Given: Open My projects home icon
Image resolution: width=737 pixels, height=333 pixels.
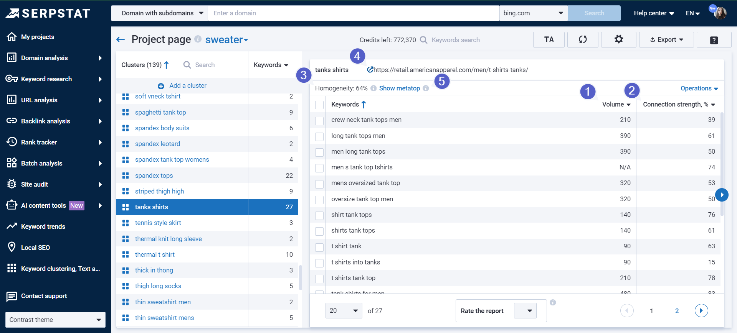Looking at the screenshot, I should pyautogui.click(x=12, y=37).
